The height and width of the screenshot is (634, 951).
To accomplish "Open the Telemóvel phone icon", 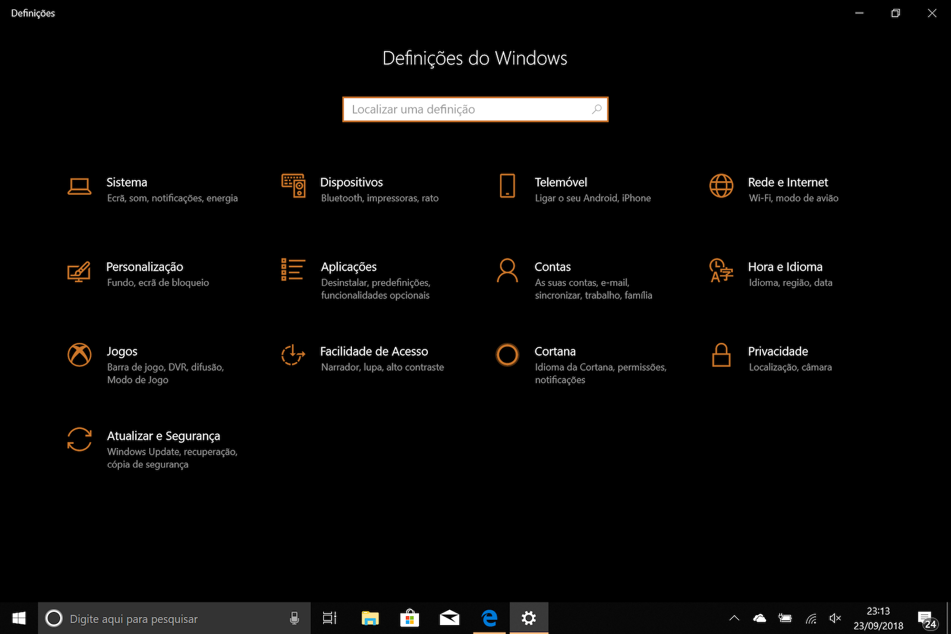I will tap(508, 186).
